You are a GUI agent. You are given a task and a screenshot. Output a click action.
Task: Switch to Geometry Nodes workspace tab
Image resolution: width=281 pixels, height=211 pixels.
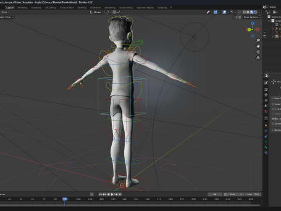click(145, 8)
